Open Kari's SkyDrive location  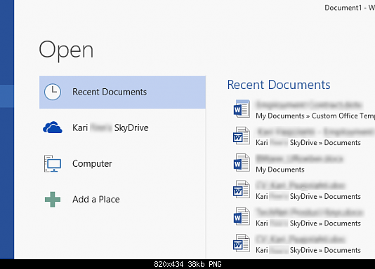(x=122, y=127)
